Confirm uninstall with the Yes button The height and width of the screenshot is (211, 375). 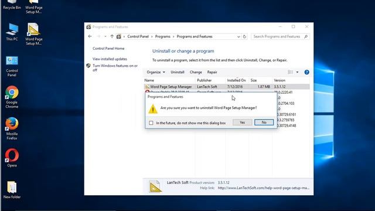242,122
